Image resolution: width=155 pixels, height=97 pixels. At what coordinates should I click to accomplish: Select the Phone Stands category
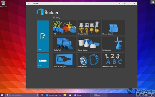pyautogui.click(x=113, y=28)
